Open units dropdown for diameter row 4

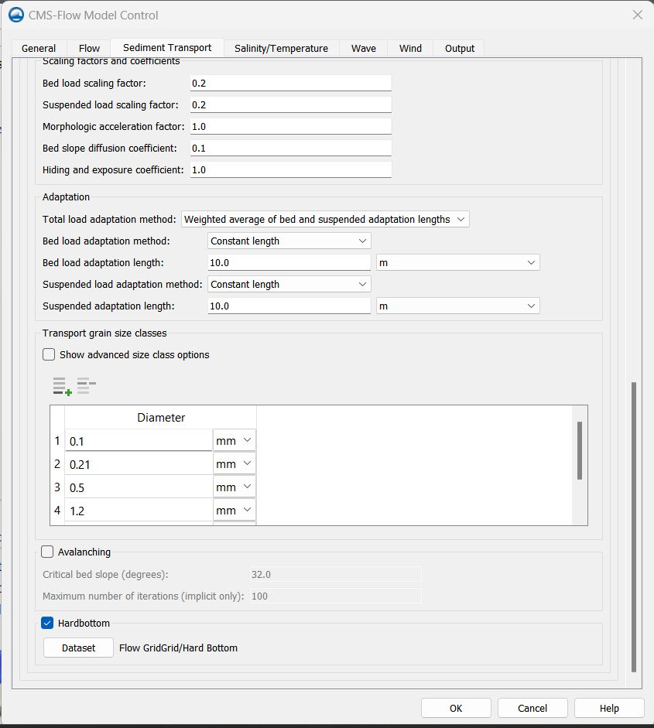[x=234, y=511]
